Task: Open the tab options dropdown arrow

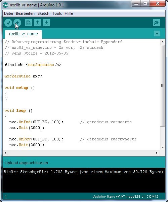Action: tap(157, 33)
